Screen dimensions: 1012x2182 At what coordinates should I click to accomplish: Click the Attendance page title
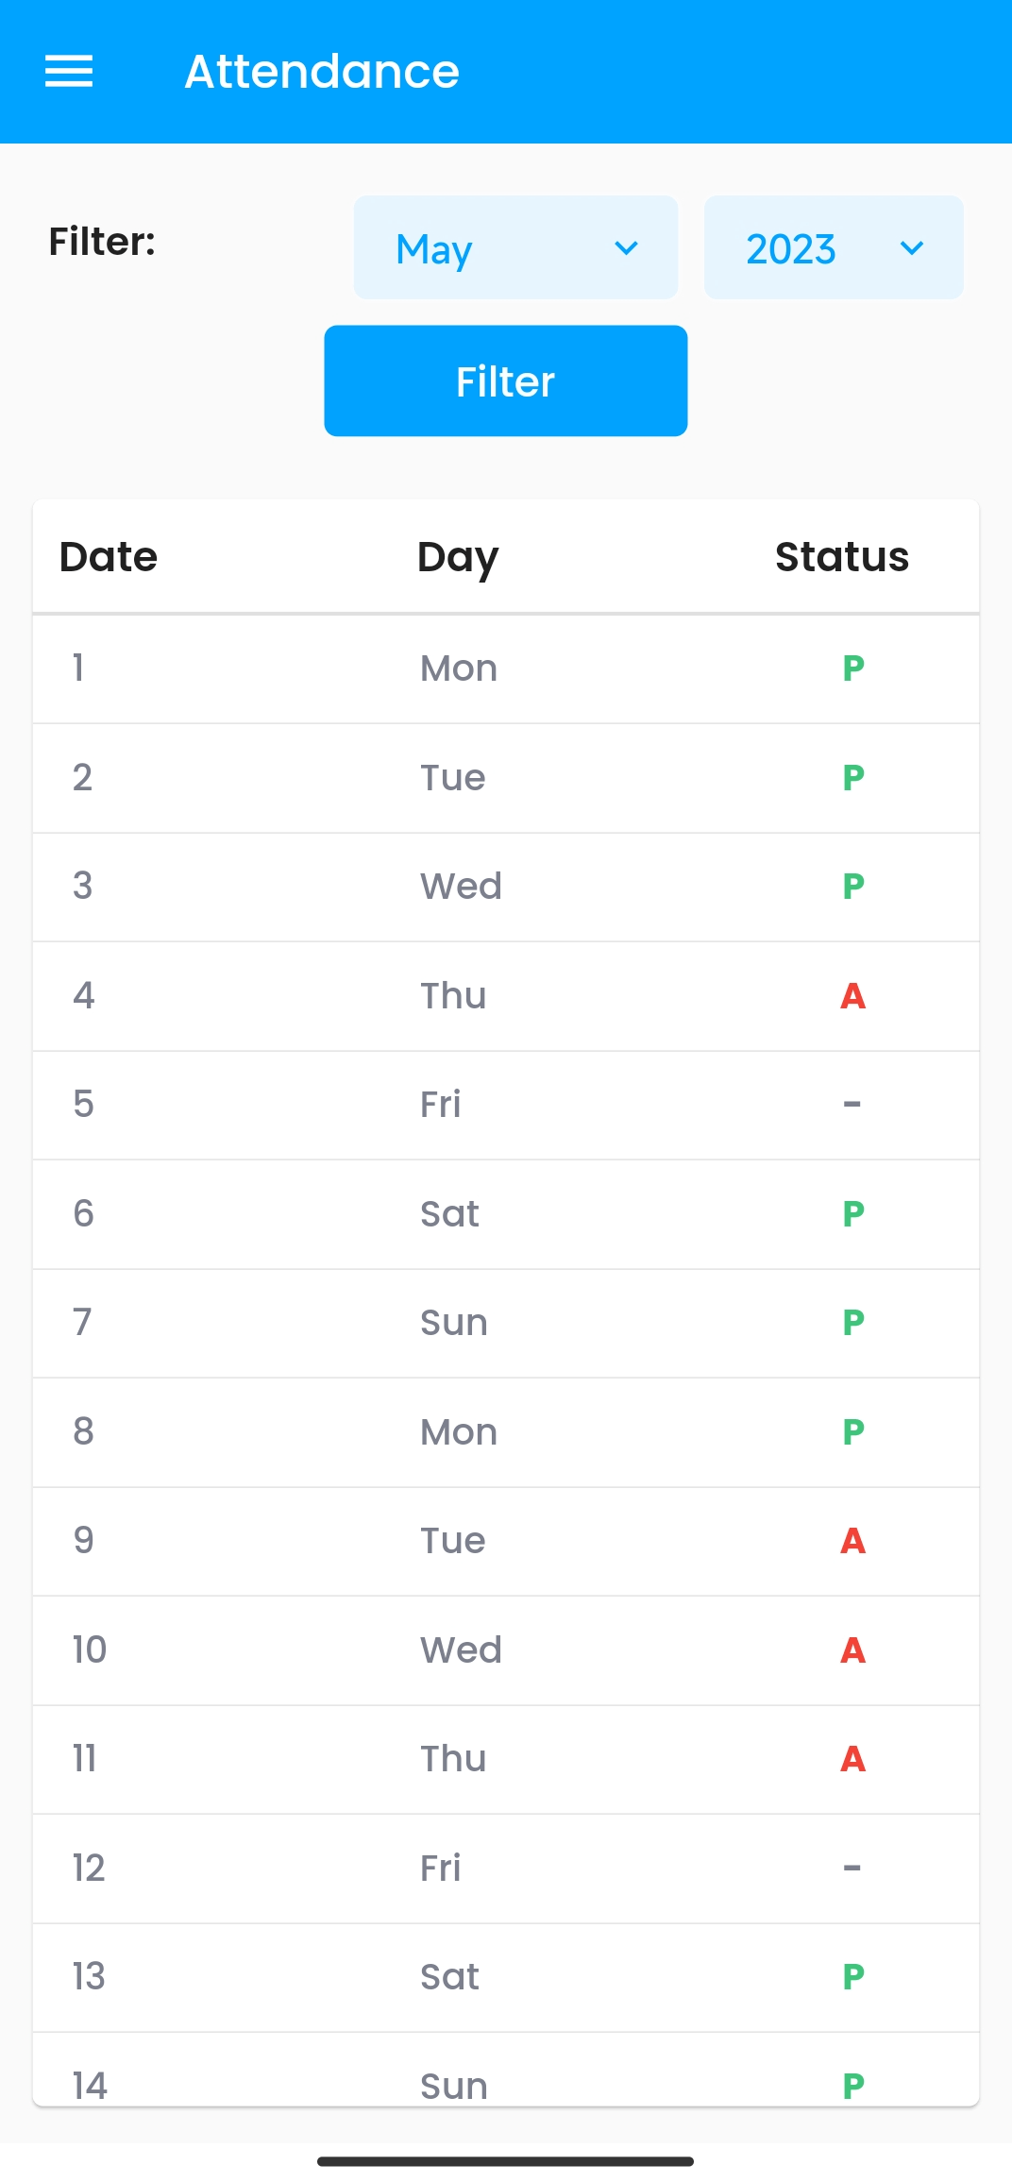pyautogui.click(x=322, y=71)
